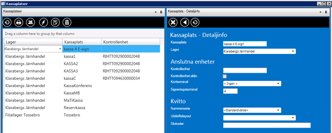Expand the Lager dropdown in Detaljinfo

point(293,51)
